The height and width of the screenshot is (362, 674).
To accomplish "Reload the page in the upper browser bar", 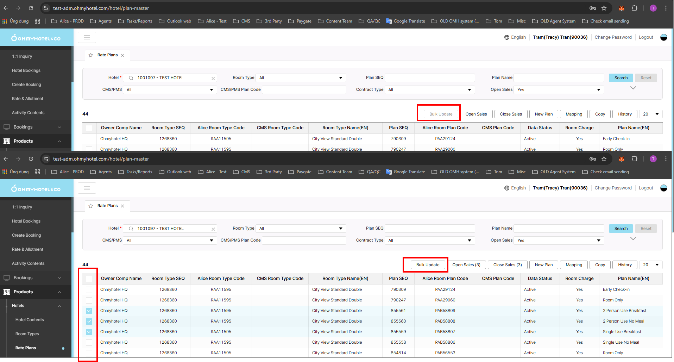I will 31,8.
